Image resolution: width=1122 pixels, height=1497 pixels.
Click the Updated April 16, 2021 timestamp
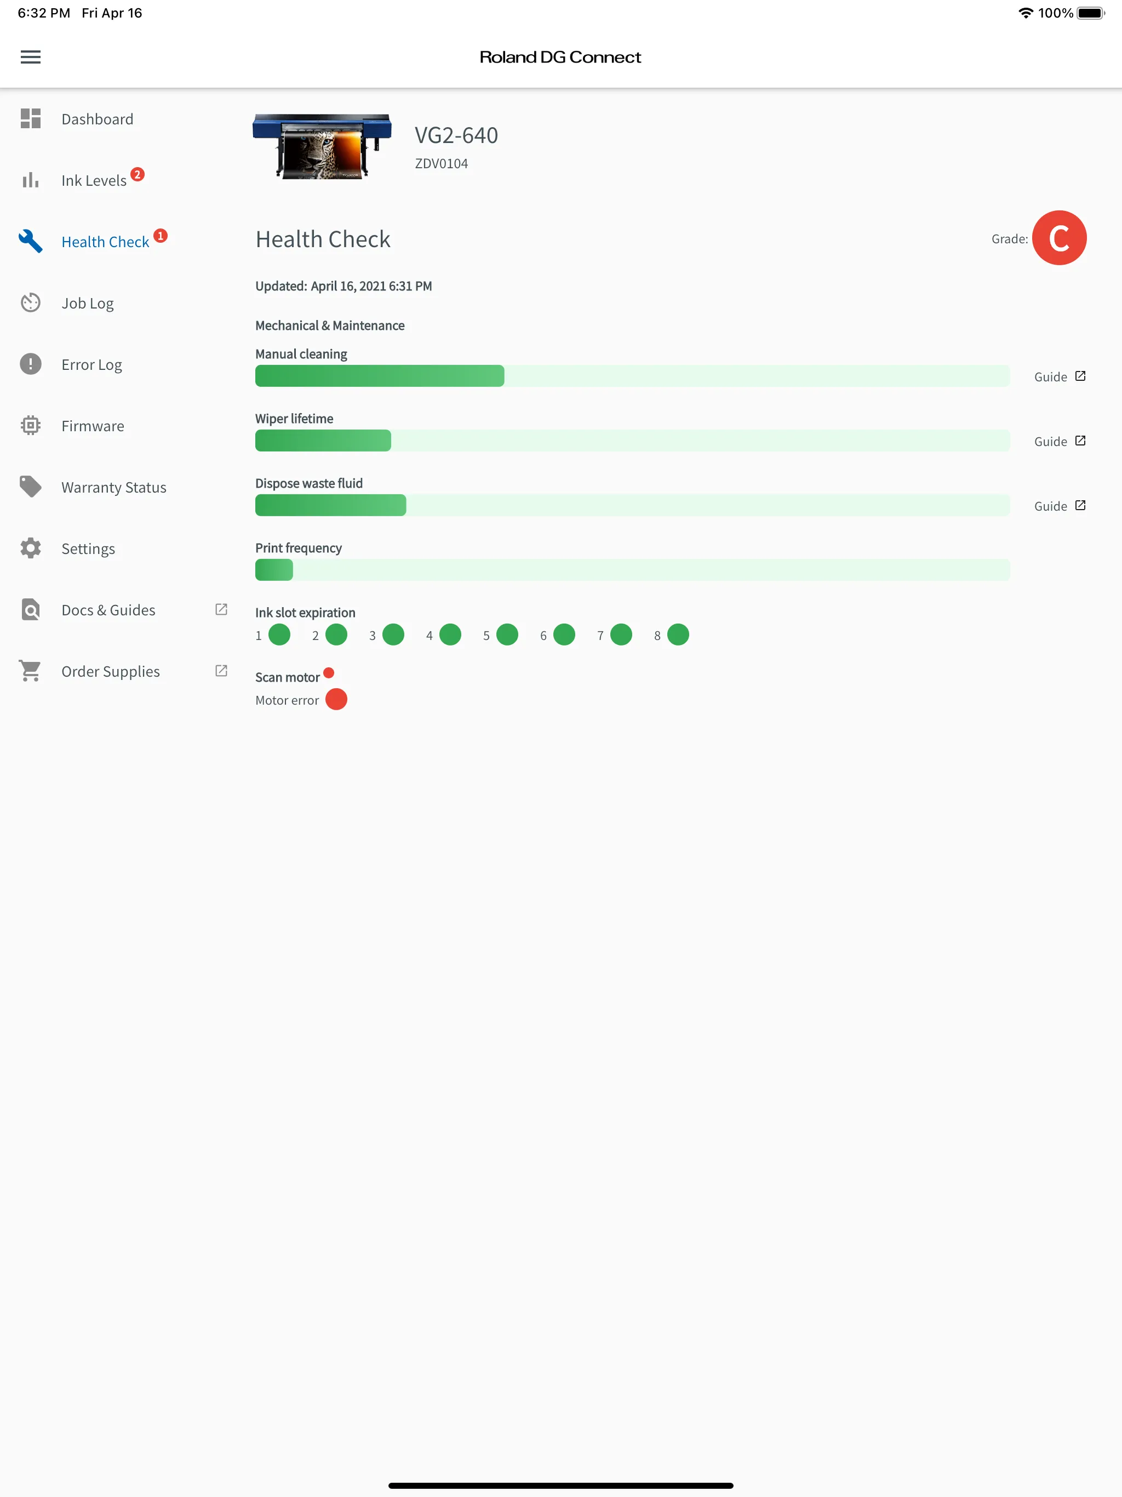343,286
